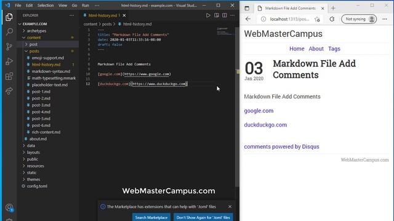Click the VS Code logo icon
The image size is (394, 221).
tap(7, 5)
